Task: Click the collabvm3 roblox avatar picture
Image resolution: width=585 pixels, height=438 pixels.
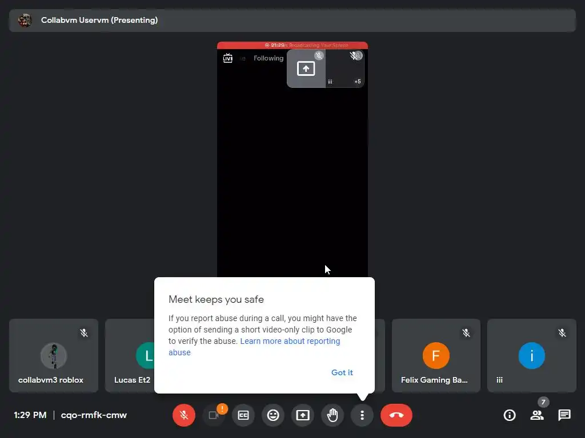Action: [54, 355]
